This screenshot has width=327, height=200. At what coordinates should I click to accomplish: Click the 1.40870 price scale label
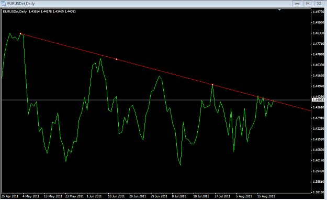point(319,150)
